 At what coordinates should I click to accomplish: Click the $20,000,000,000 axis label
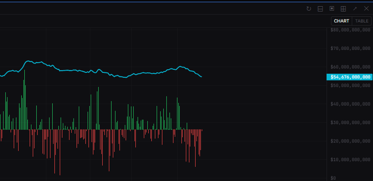tap(350, 141)
